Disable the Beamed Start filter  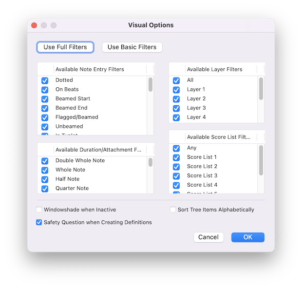(x=45, y=99)
